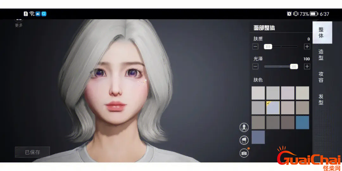Image resolution: width=342 pixels, height=171 pixels.
Task: Tap the blue search notification icon
Action: pos(44,14)
